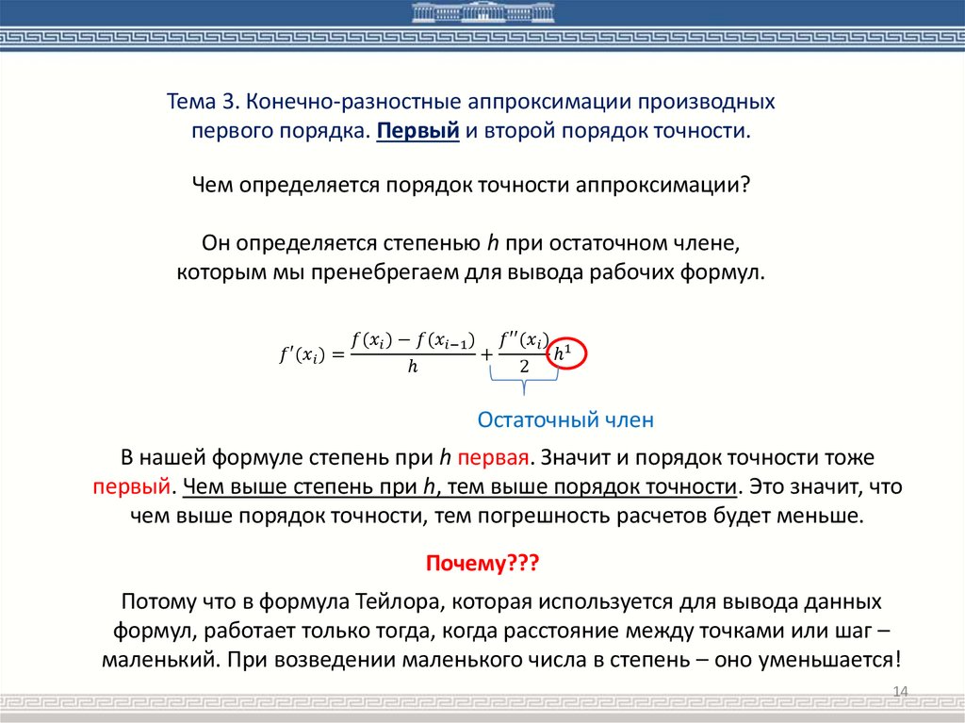Click the question 'Чем определяется порядок точности аппроксимации?'
The width and height of the screenshot is (965, 723).
click(x=471, y=185)
